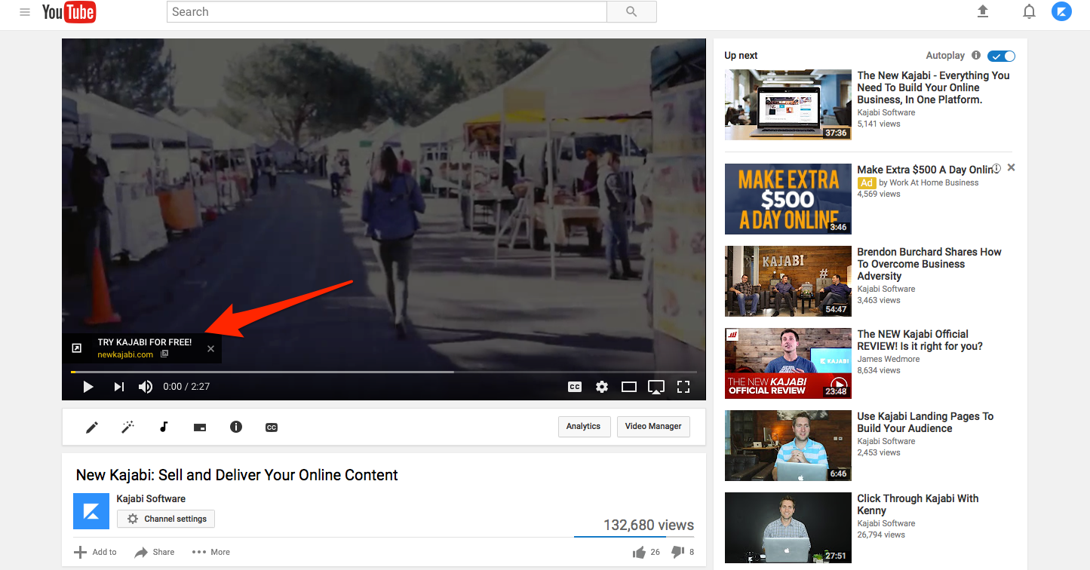Open Channel settings
This screenshot has width=1090, height=570.
point(166,519)
